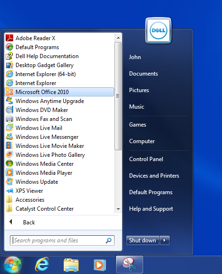Click the Windows Update icon
222x274 pixels.
coord(9,181)
